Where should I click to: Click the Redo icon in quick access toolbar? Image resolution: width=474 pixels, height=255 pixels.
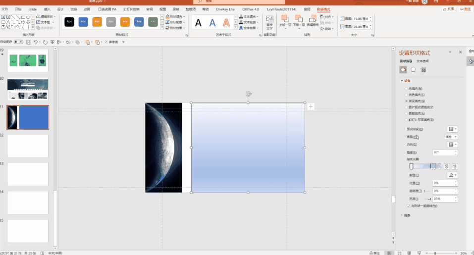[45, 42]
